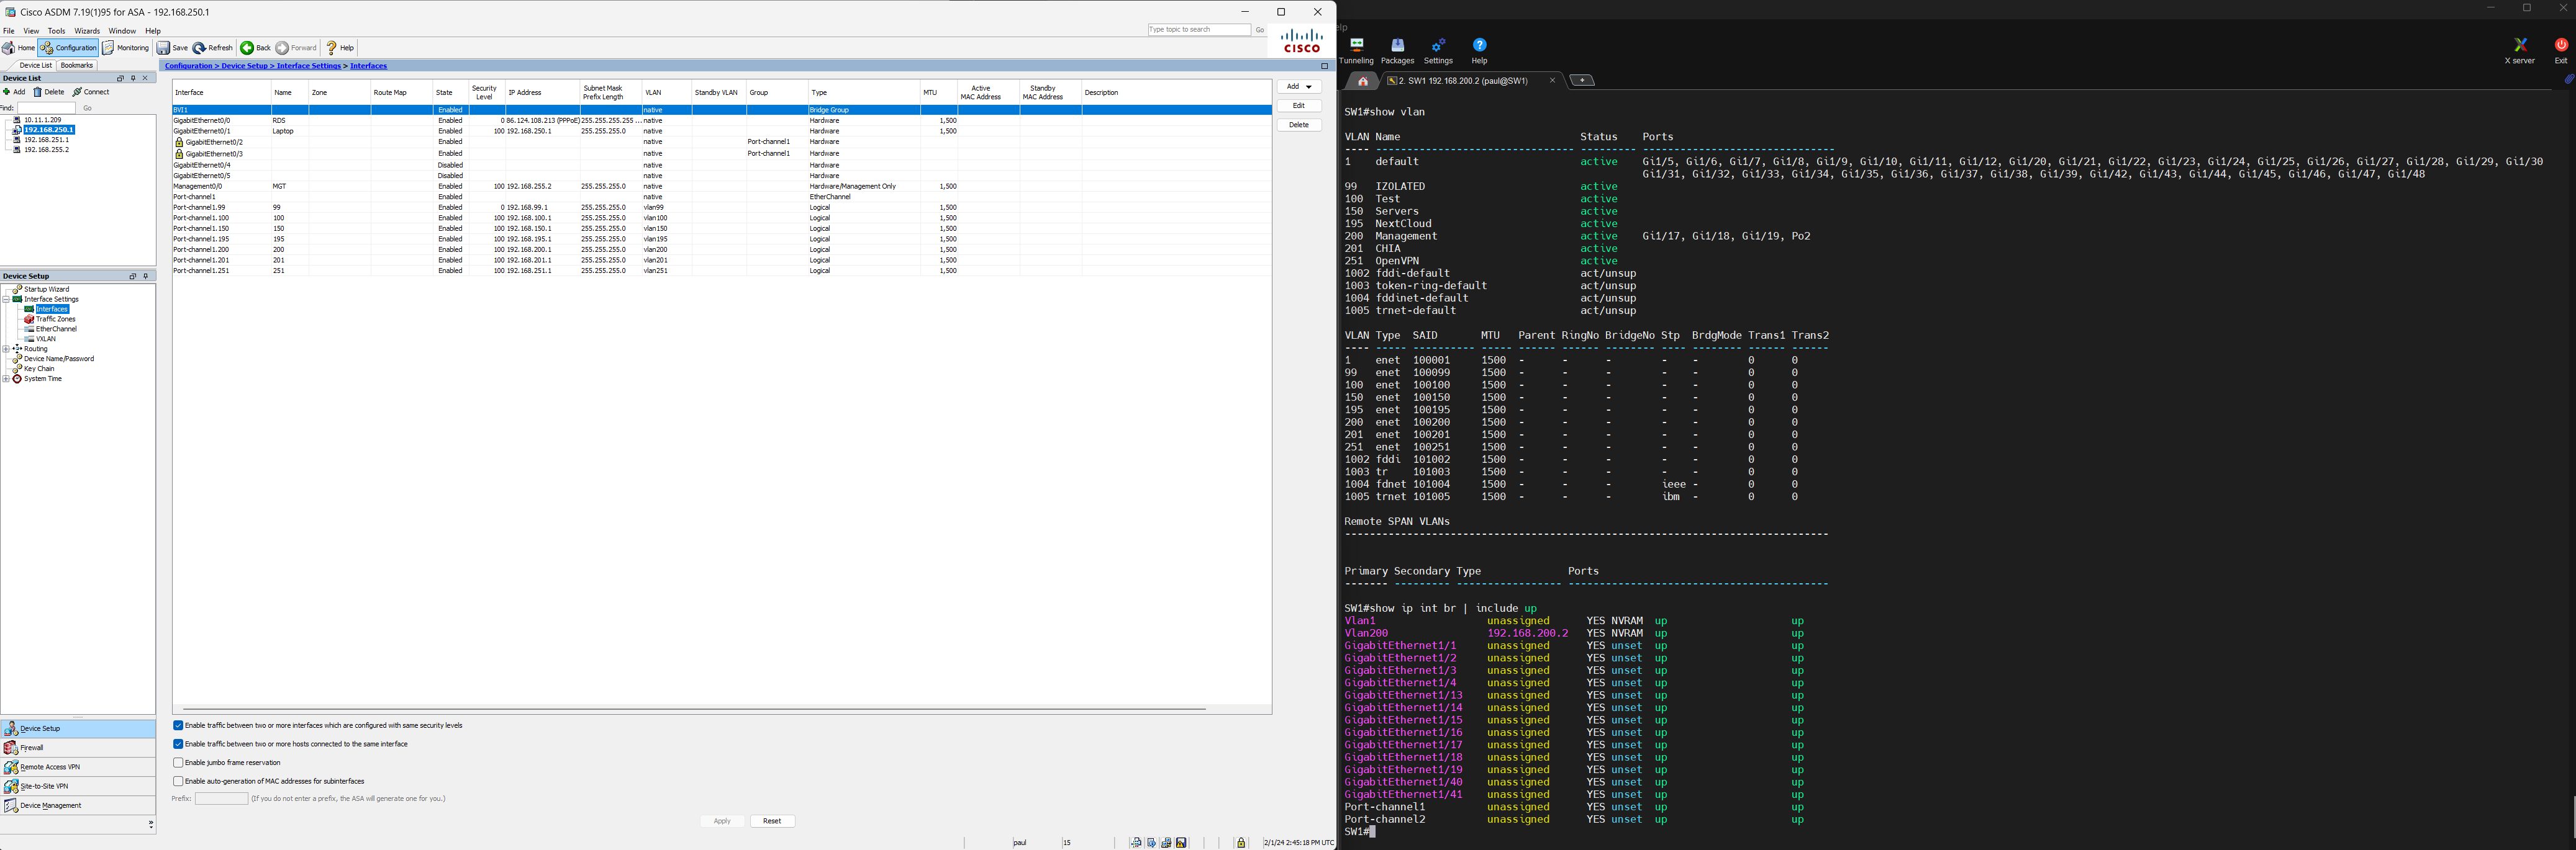Start the X server in MobaXterm
The width and height of the screenshot is (2576, 850).
tap(2520, 51)
